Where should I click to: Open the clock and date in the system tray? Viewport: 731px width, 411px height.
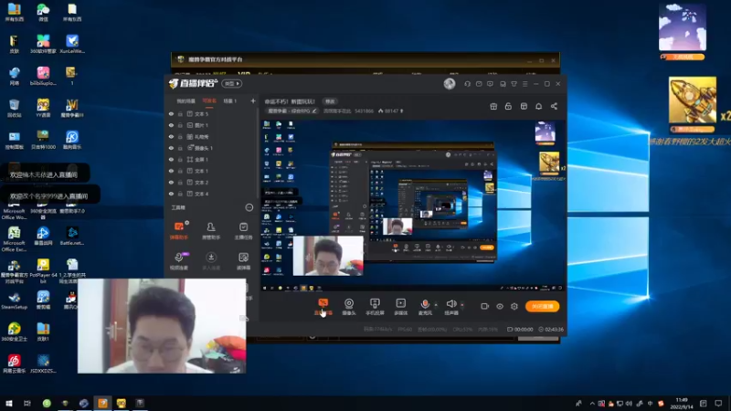pos(682,404)
